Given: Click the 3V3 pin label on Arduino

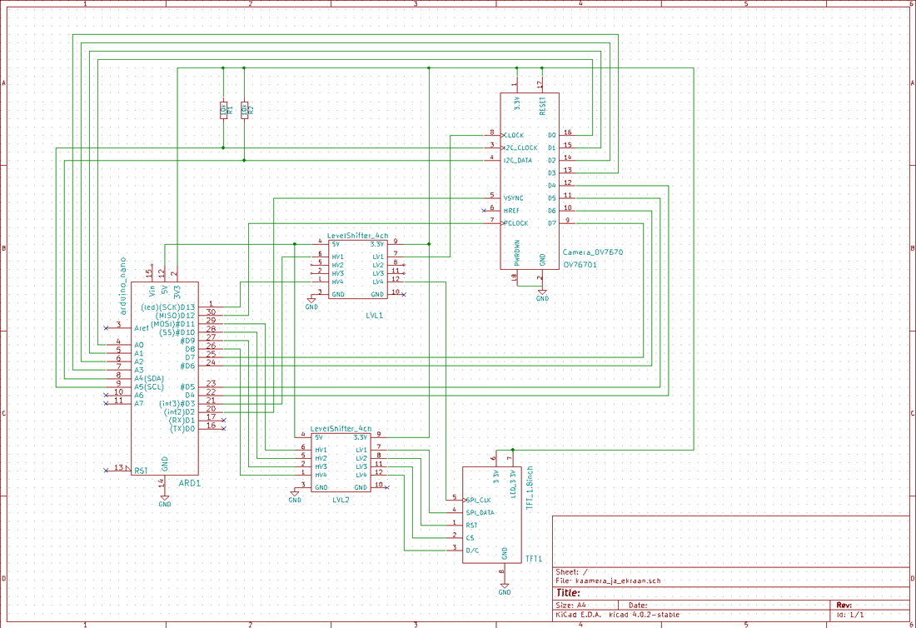Looking at the screenshot, I should pyautogui.click(x=177, y=291).
